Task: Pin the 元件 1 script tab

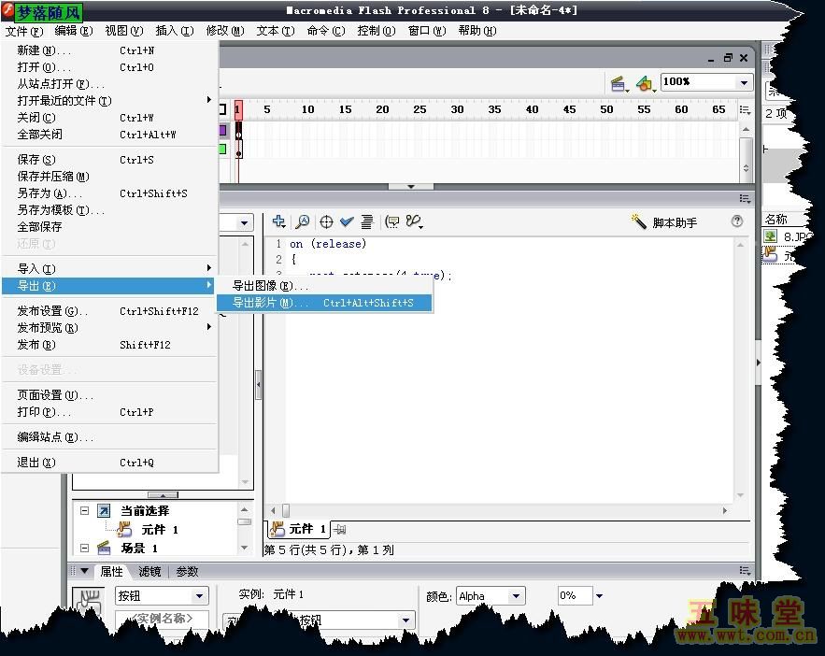Action: coord(340,530)
